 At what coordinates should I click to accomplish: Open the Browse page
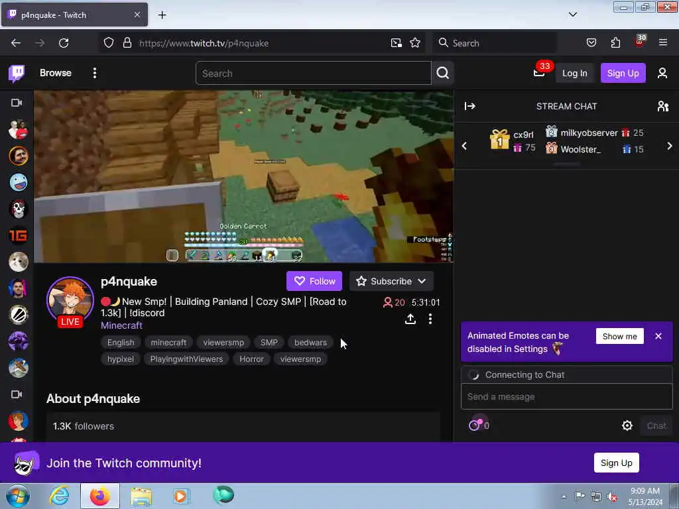pyautogui.click(x=56, y=73)
